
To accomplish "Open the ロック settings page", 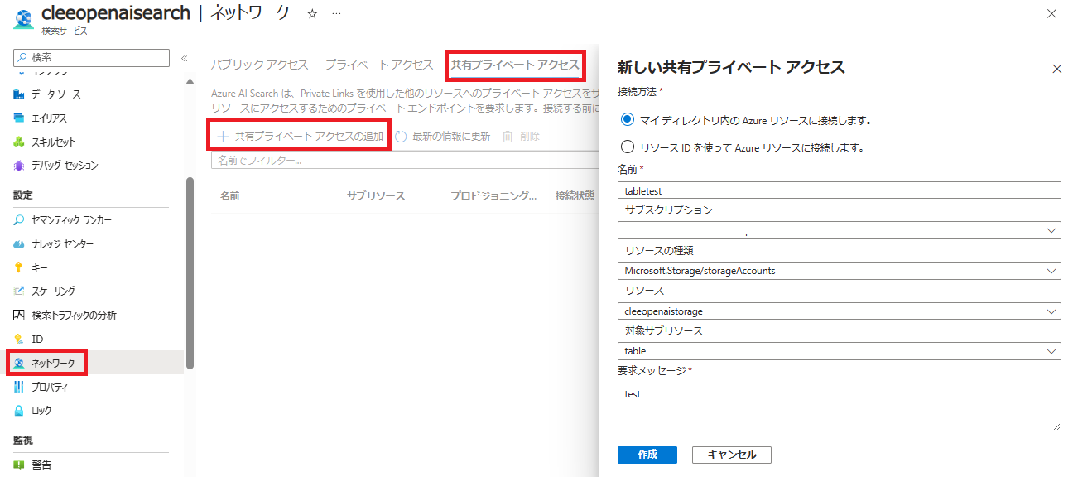I will click(46, 408).
